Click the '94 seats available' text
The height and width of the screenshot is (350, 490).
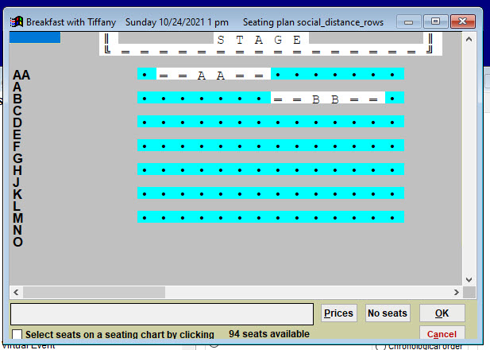pyautogui.click(x=269, y=334)
